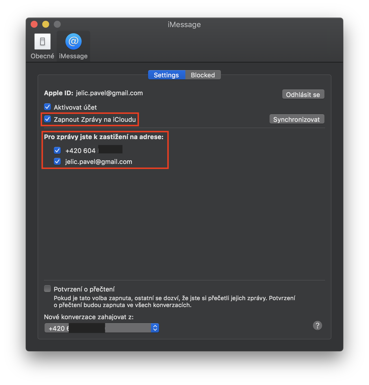Click the Apple ID email jelic.pavel@gmail.com

(x=109, y=93)
